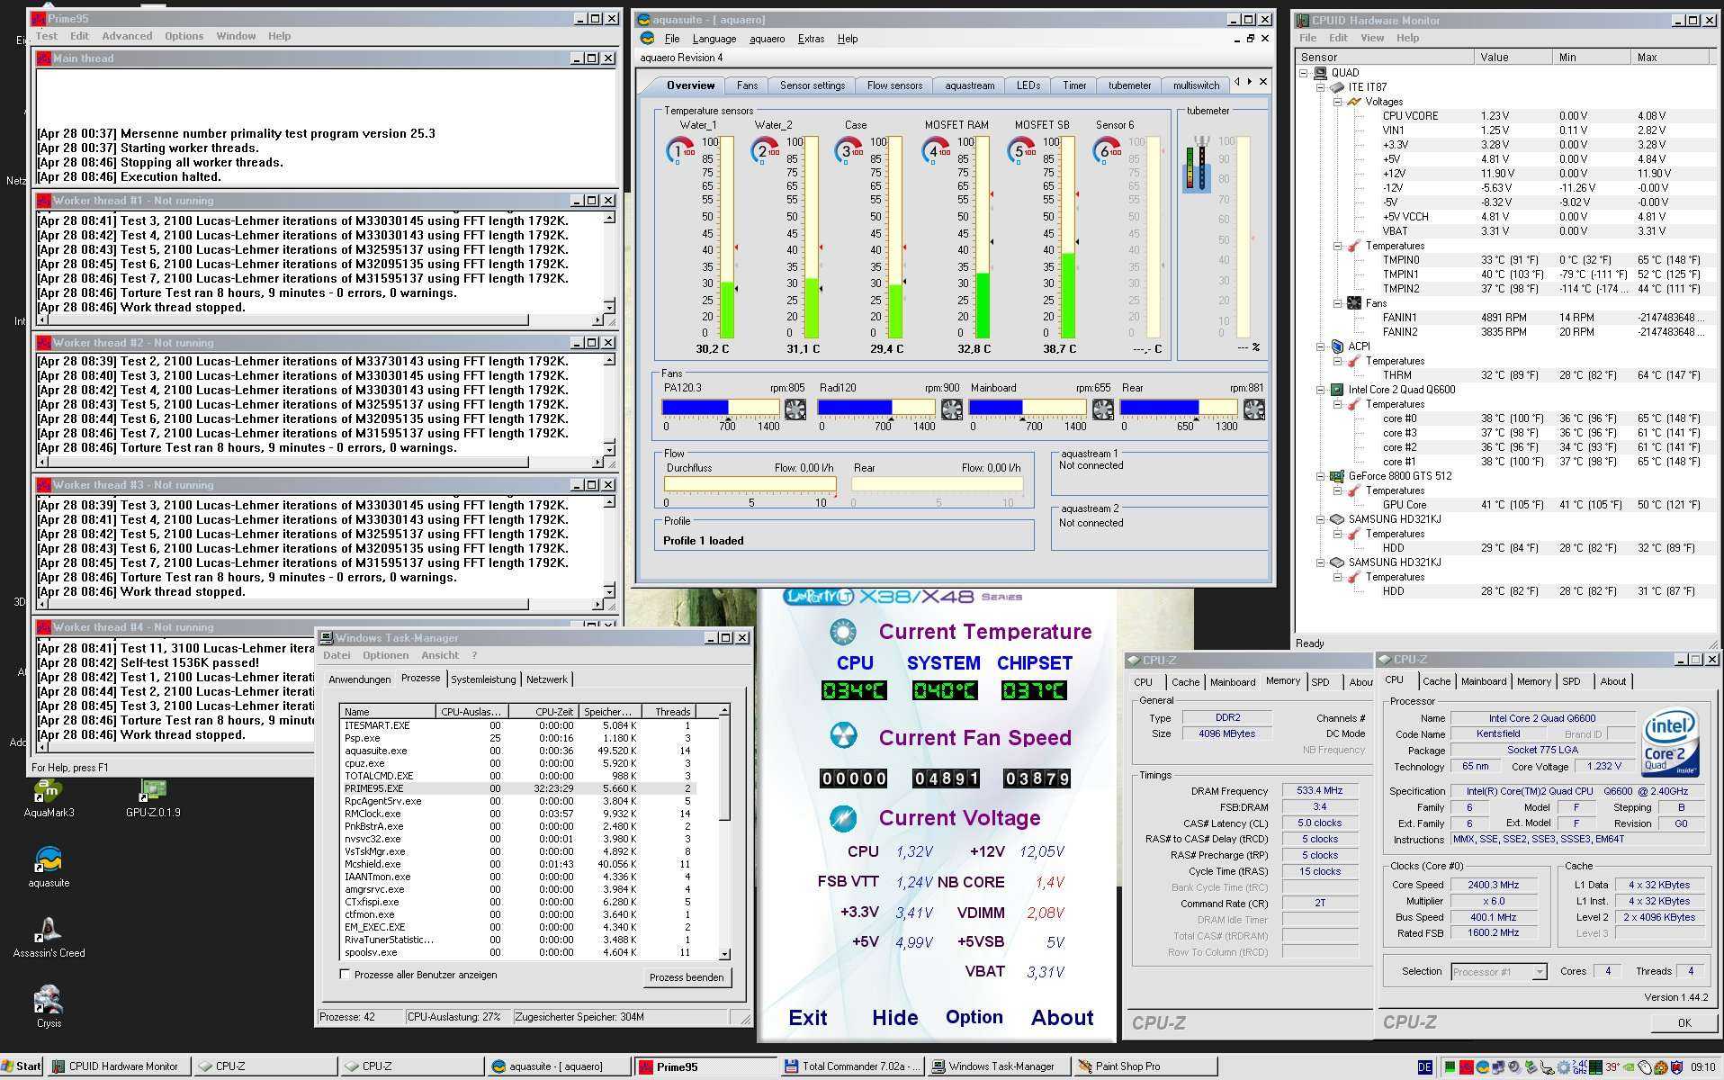Collapse Intel Core 2 Quad Q6600 node
1724x1080 pixels.
click(x=1320, y=390)
